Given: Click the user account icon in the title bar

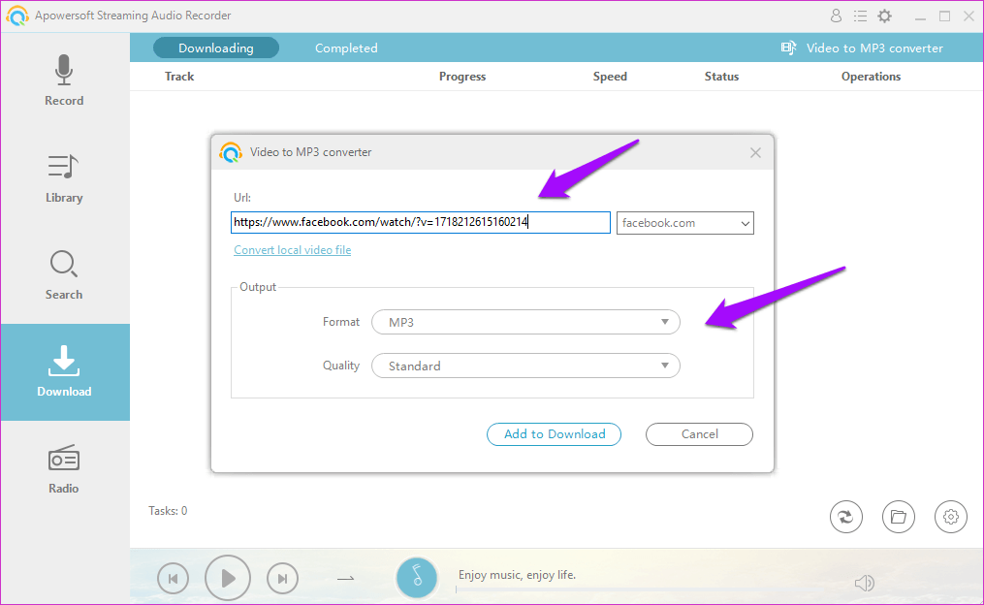Looking at the screenshot, I should point(836,16).
